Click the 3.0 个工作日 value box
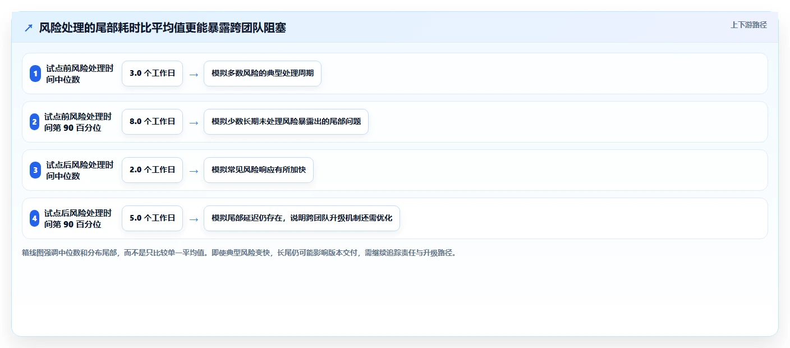 click(152, 74)
